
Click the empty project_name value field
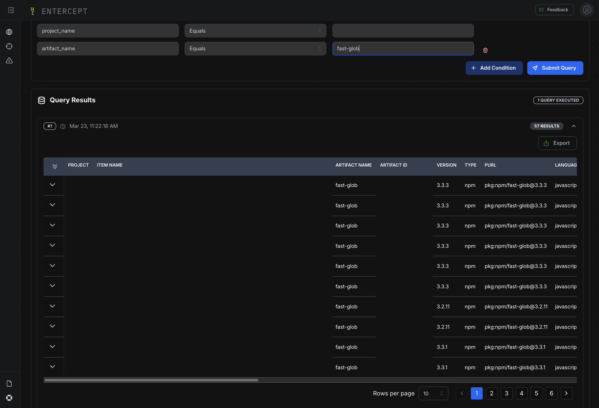[x=403, y=31]
